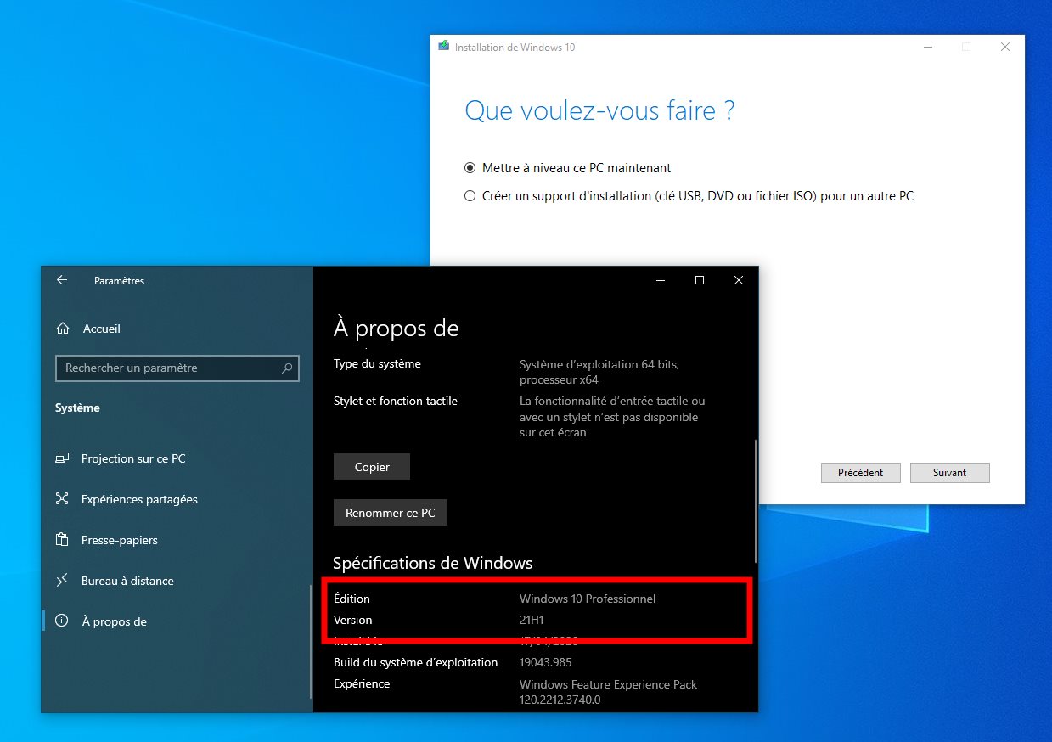Go back with Paramètres back arrow
The image size is (1052, 742).
pyautogui.click(x=62, y=280)
